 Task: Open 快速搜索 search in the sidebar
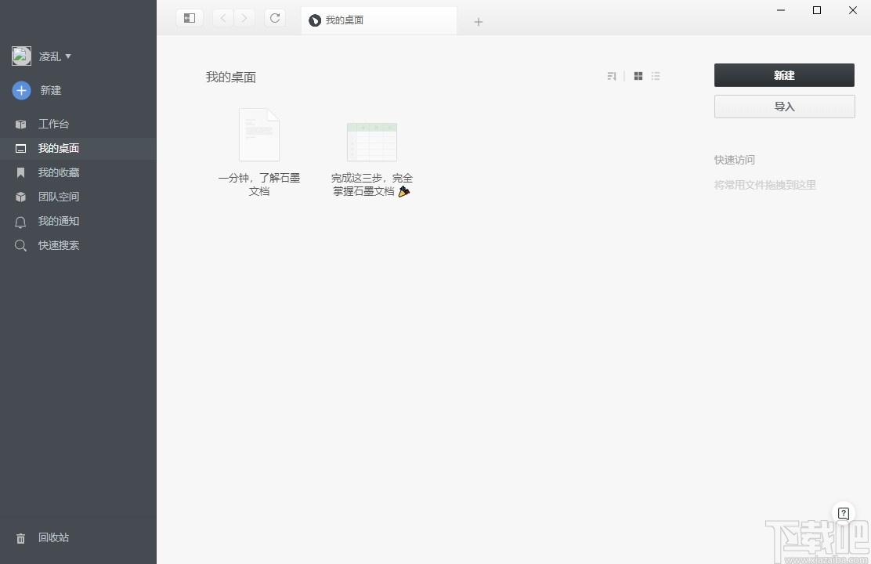58,245
